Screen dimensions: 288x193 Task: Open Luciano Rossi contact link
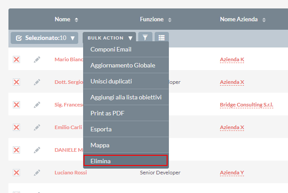pyautogui.click(x=71, y=173)
